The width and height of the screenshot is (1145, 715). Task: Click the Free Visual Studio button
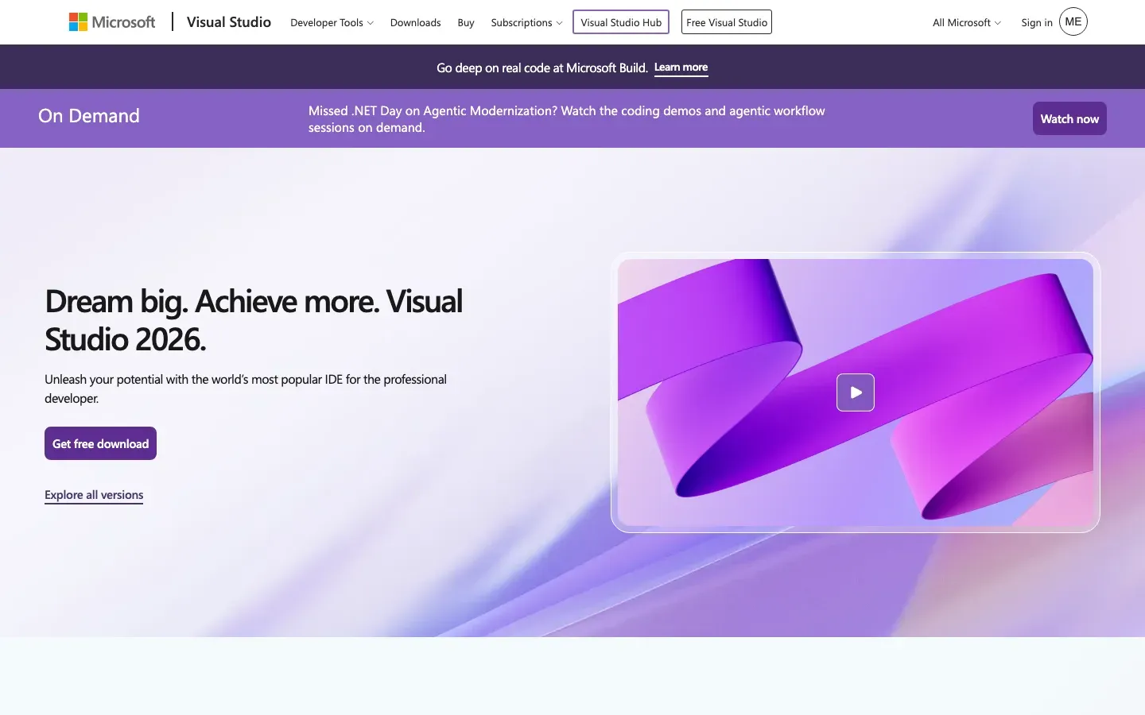click(x=727, y=22)
